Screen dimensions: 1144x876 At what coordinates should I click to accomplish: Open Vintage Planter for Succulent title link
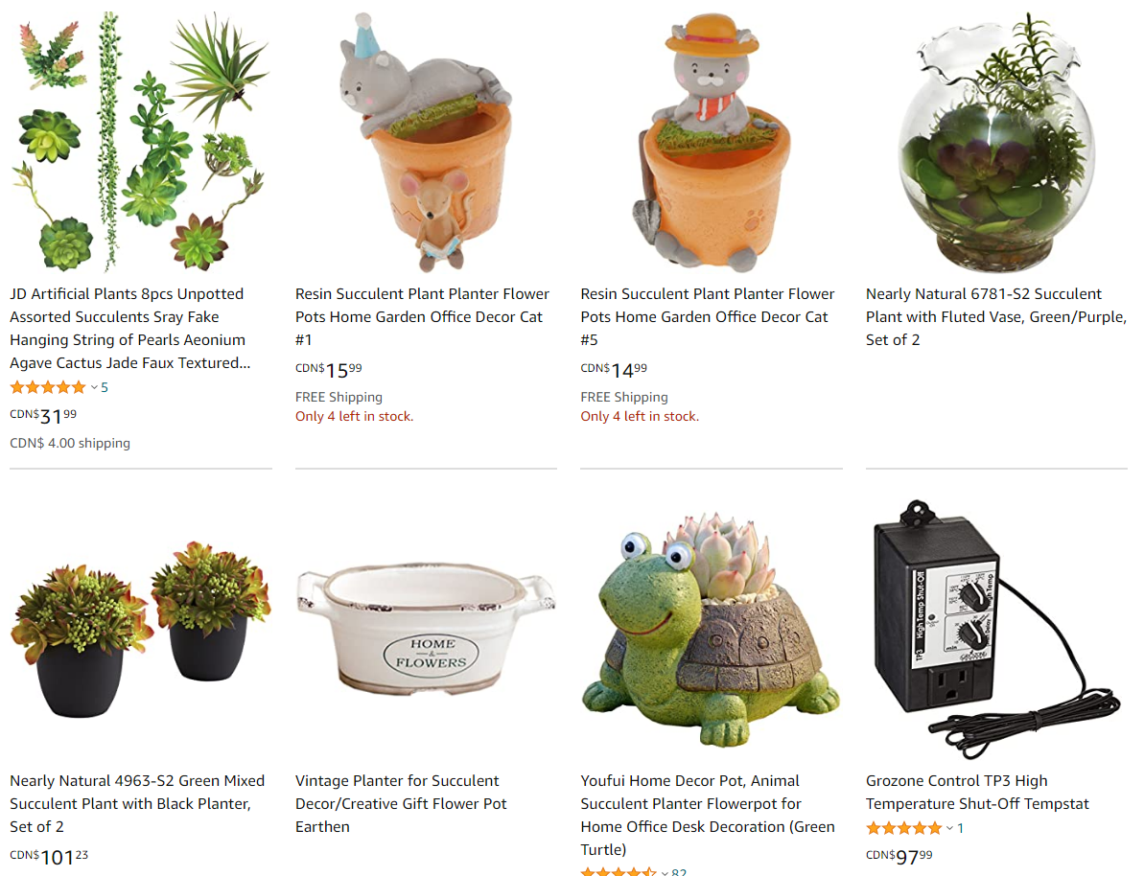(401, 803)
